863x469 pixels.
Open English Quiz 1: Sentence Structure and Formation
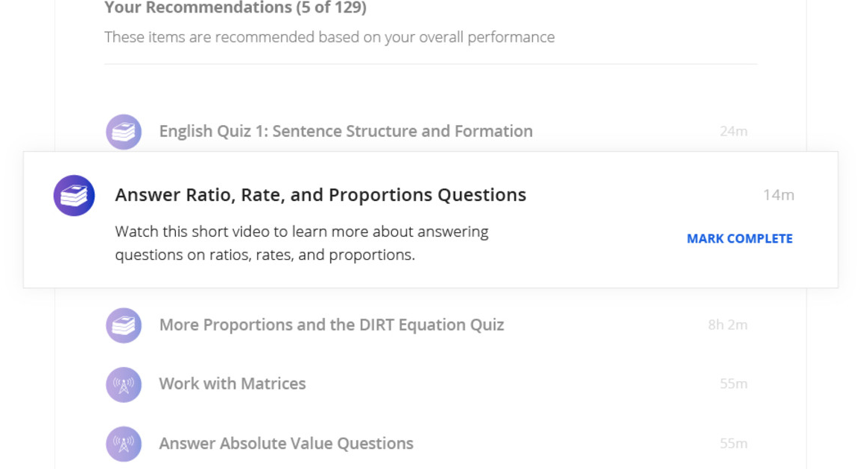coord(346,132)
